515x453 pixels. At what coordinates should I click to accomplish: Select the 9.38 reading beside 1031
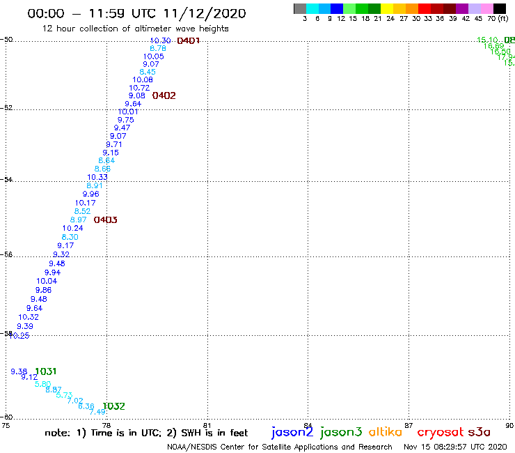(19, 371)
